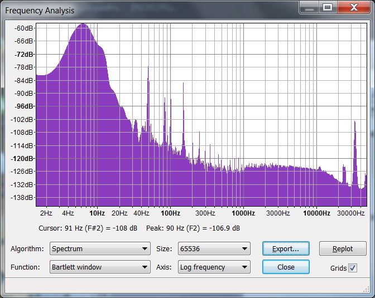375x298 pixels.
Task: Open the Axis dropdown showing Log frequency
Action: (x=214, y=267)
